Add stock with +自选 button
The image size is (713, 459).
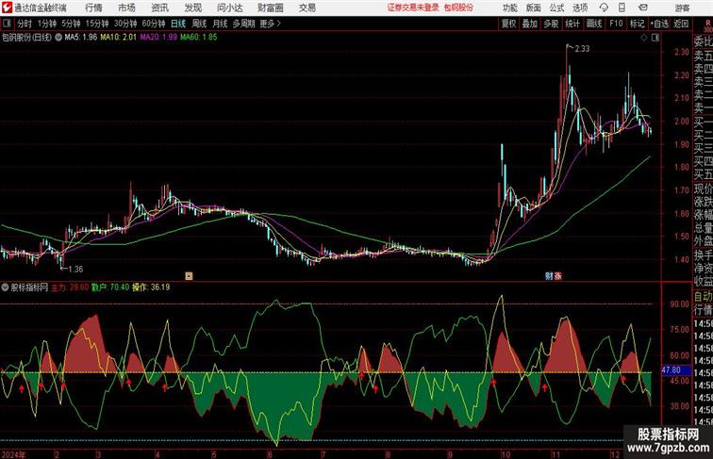point(659,24)
